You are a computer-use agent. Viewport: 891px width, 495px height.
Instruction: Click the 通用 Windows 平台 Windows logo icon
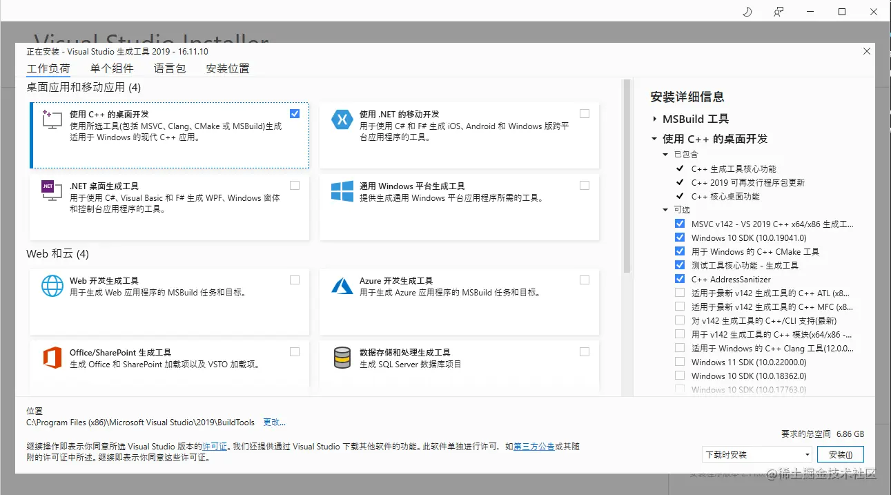pyautogui.click(x=342, y=191)
